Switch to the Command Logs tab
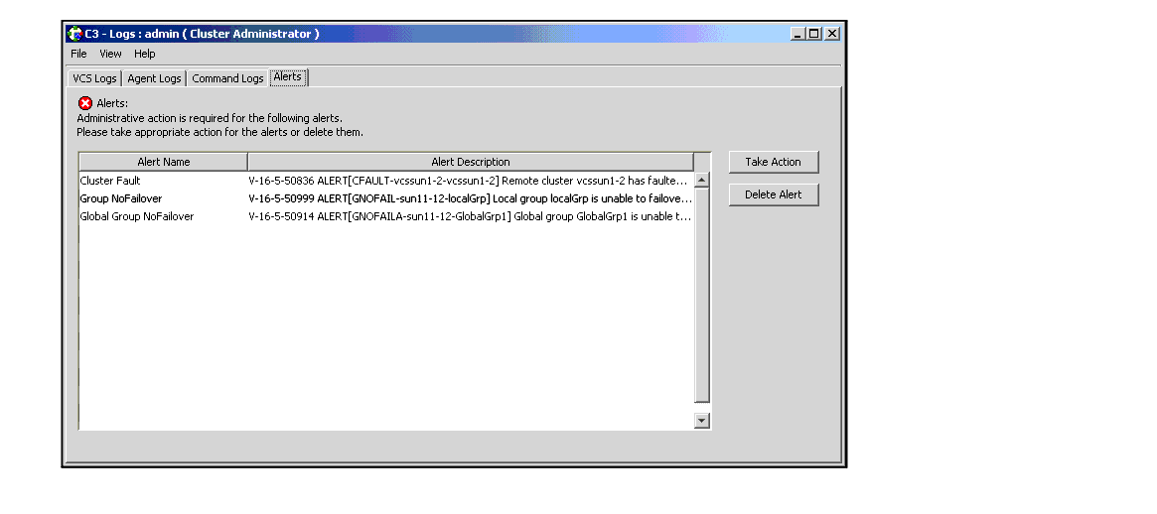Viewport: 1157px width, 514px height. coord(227,78)
